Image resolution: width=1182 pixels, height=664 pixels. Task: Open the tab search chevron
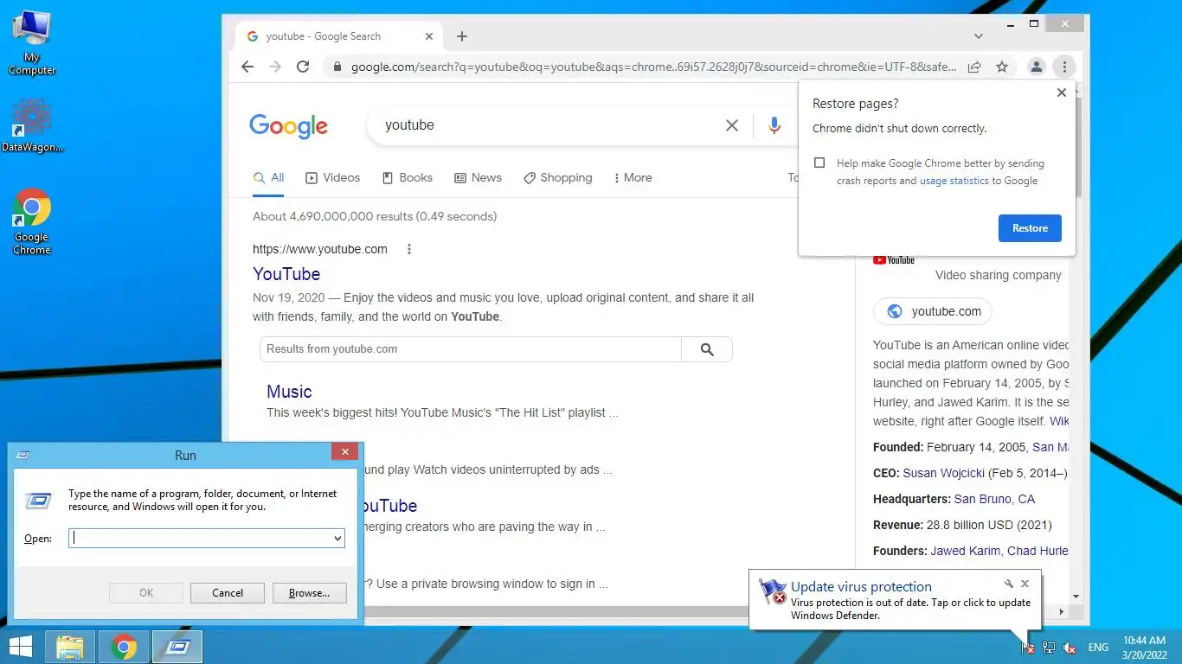tap(979, 36)
